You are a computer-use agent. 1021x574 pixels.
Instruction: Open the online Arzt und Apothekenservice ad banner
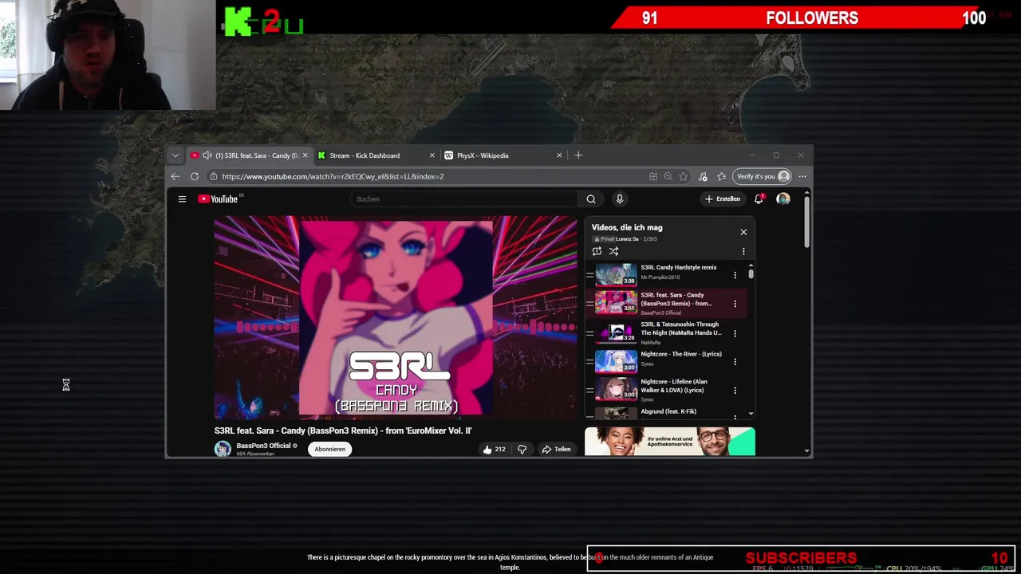coord(670,442)
